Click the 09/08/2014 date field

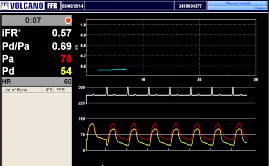point(73,6)
